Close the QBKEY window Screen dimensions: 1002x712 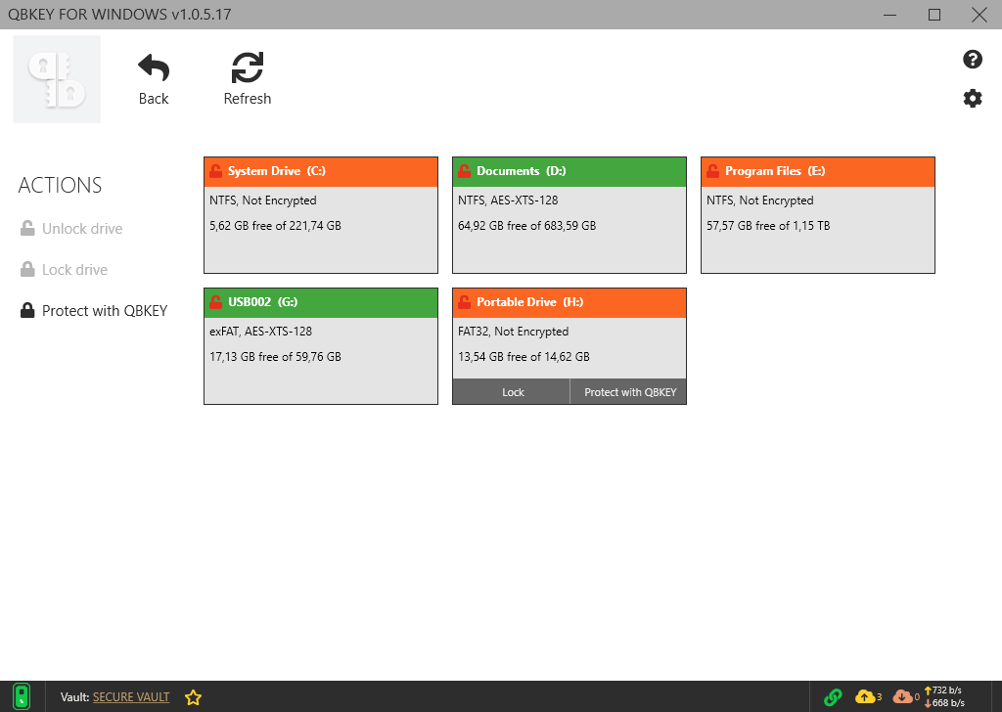[x=979, y=15]
